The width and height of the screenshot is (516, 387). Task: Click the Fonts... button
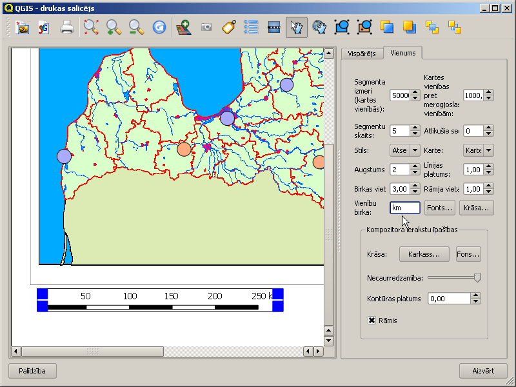[440, 208]
